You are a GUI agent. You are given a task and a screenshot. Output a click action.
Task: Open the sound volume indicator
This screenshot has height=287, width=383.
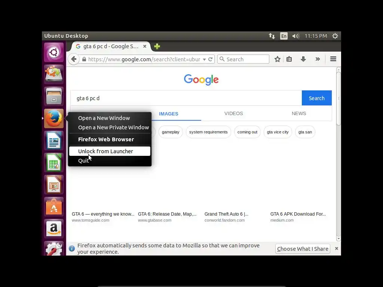tap(295, 36)
